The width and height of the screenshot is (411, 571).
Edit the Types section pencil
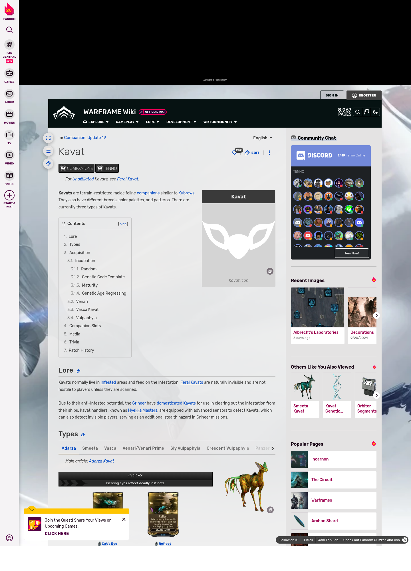(83, 435)
